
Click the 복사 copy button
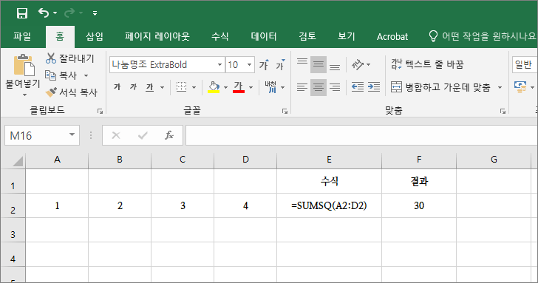pyautogui.click(x=61, y=75)
